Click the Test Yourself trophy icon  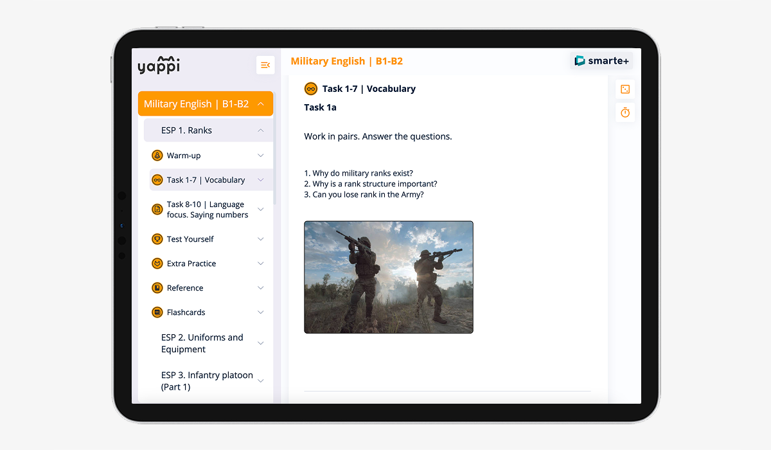(x=157, y=239)
